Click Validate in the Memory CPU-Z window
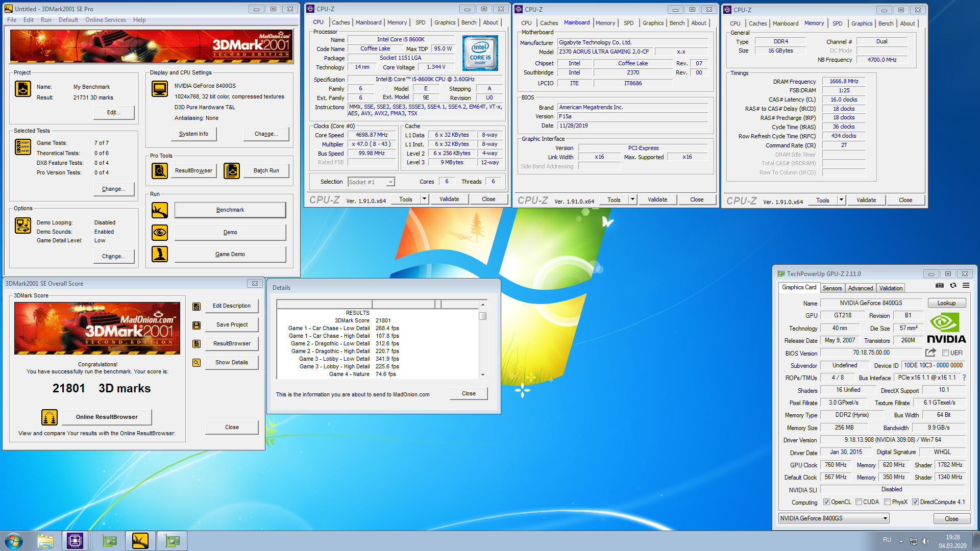980x551 pixels. (866, 200)
